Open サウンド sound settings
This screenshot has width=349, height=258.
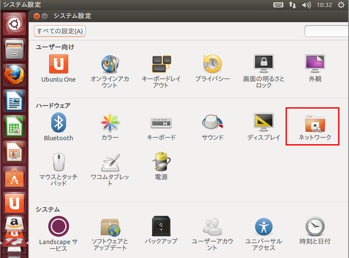213,127
